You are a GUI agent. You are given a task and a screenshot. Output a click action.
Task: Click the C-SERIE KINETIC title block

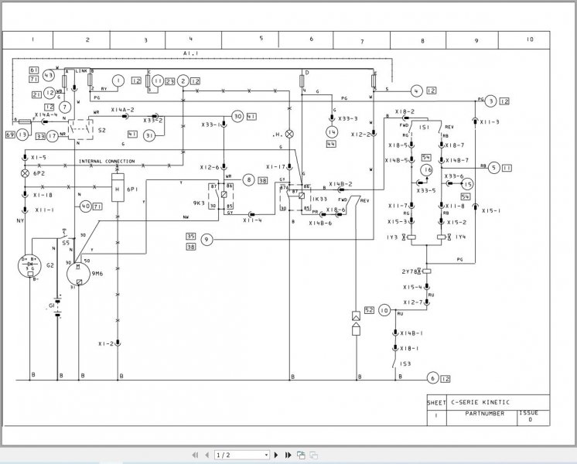click(480, 402)
